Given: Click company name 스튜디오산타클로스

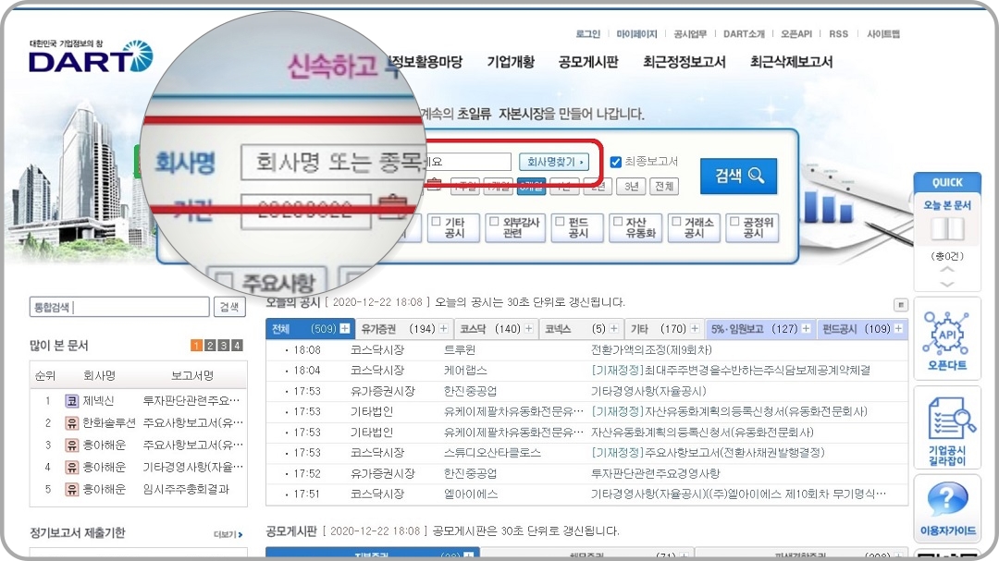Looking at the screenshot, I should pos(492,453).
